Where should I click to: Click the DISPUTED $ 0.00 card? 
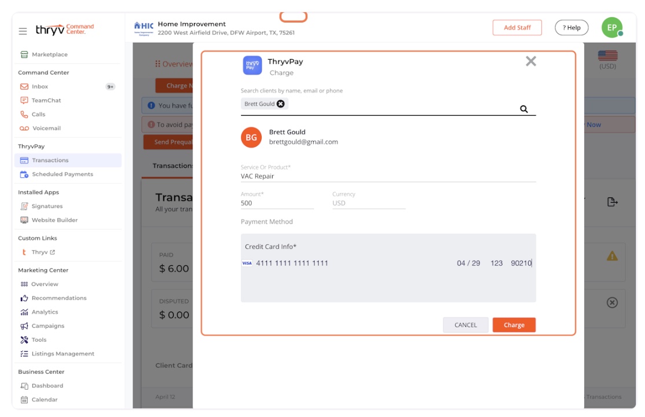pyautogui.click(x=172, y=308)
